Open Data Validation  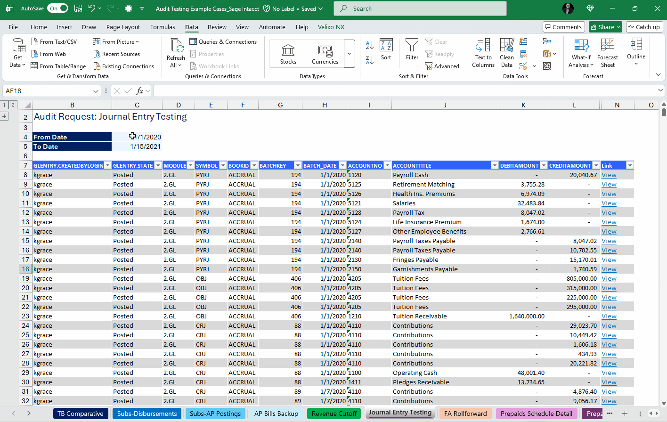[523, 66]
